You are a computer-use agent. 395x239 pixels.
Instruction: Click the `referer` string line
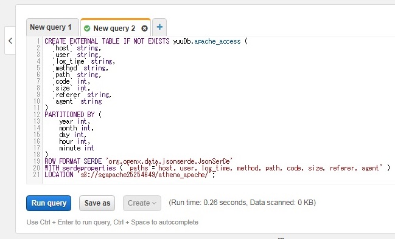click(x=82, y=95)
